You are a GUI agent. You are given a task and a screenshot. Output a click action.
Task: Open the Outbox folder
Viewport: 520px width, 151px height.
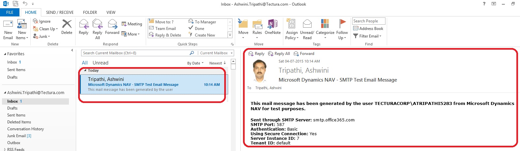click(14, 143)
